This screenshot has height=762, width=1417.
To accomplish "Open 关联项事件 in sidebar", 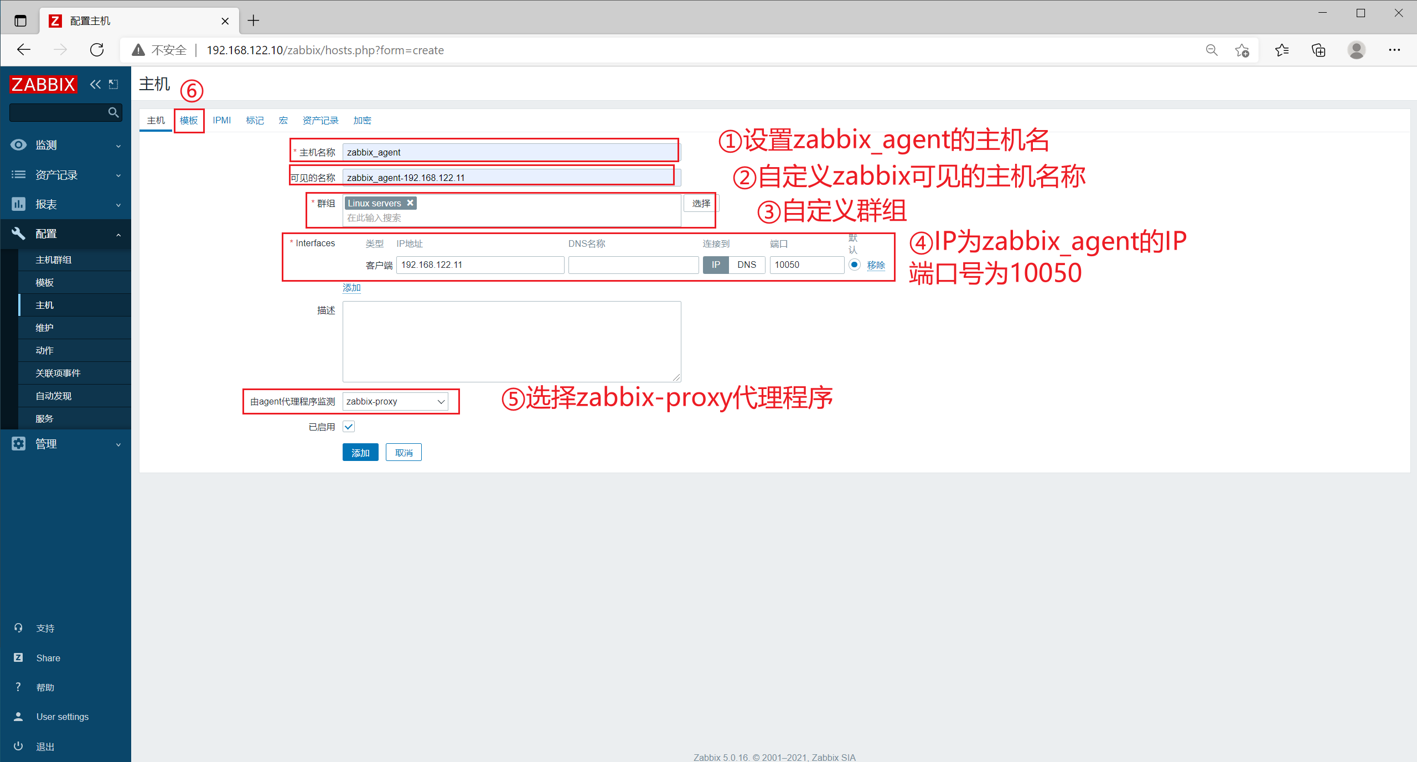I will pos(75,374).
